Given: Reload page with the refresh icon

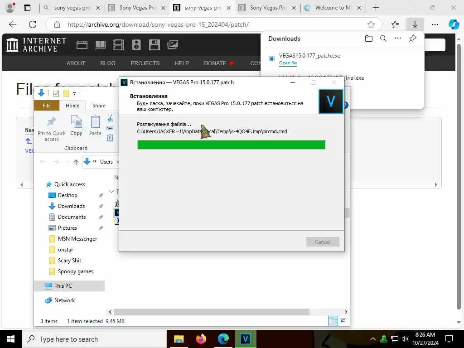Looking at the screenshot, I should pos(33,24).
